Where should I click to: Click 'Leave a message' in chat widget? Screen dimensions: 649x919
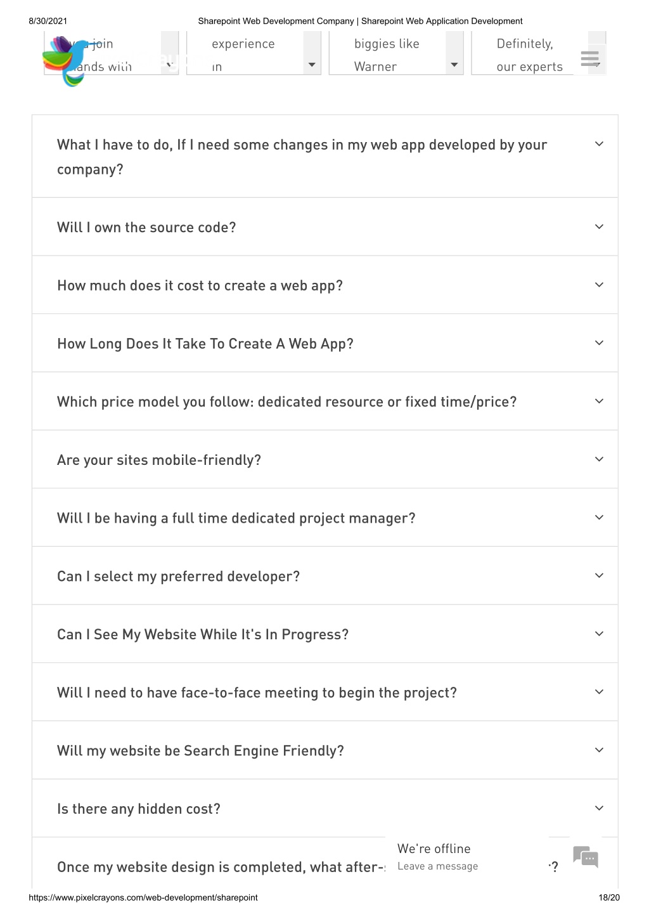(438, 866)
